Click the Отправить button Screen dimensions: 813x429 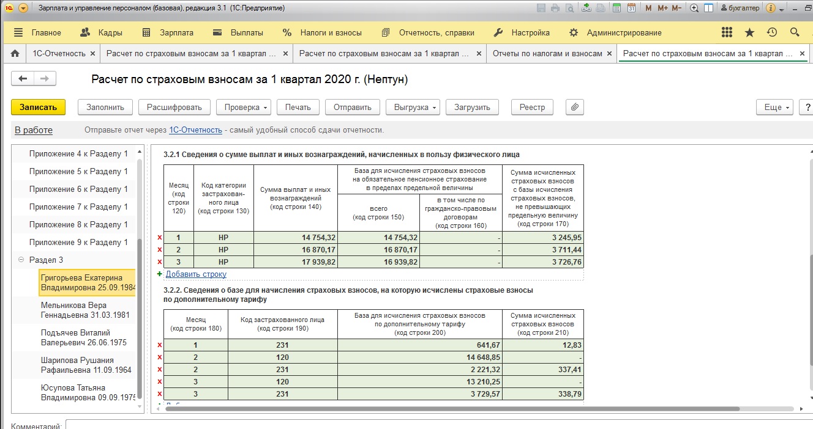[353, 107]
